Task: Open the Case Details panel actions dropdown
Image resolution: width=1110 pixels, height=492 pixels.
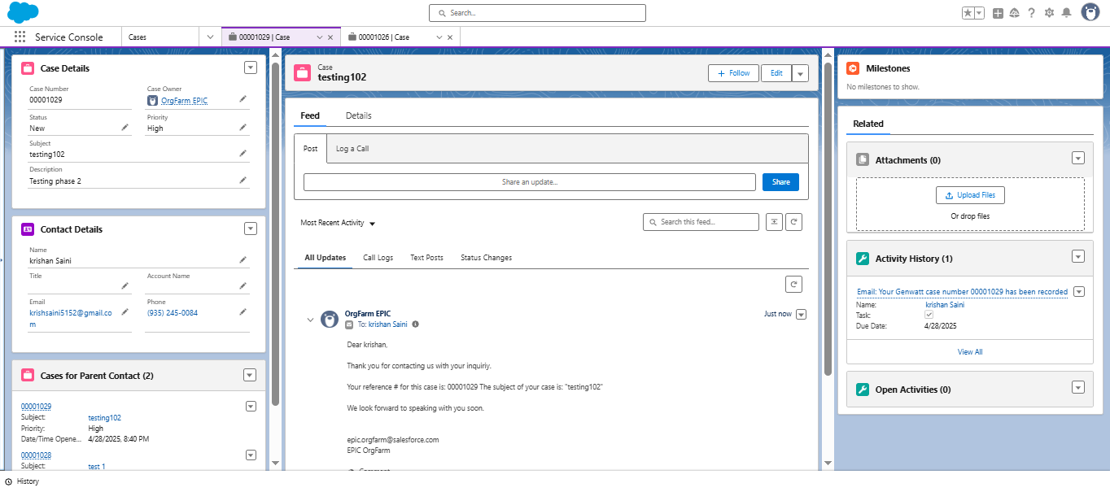Action: pos(251,67)
